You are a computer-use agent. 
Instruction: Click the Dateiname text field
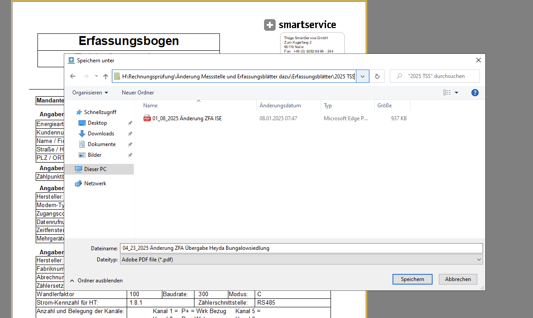tap(301, 248)
